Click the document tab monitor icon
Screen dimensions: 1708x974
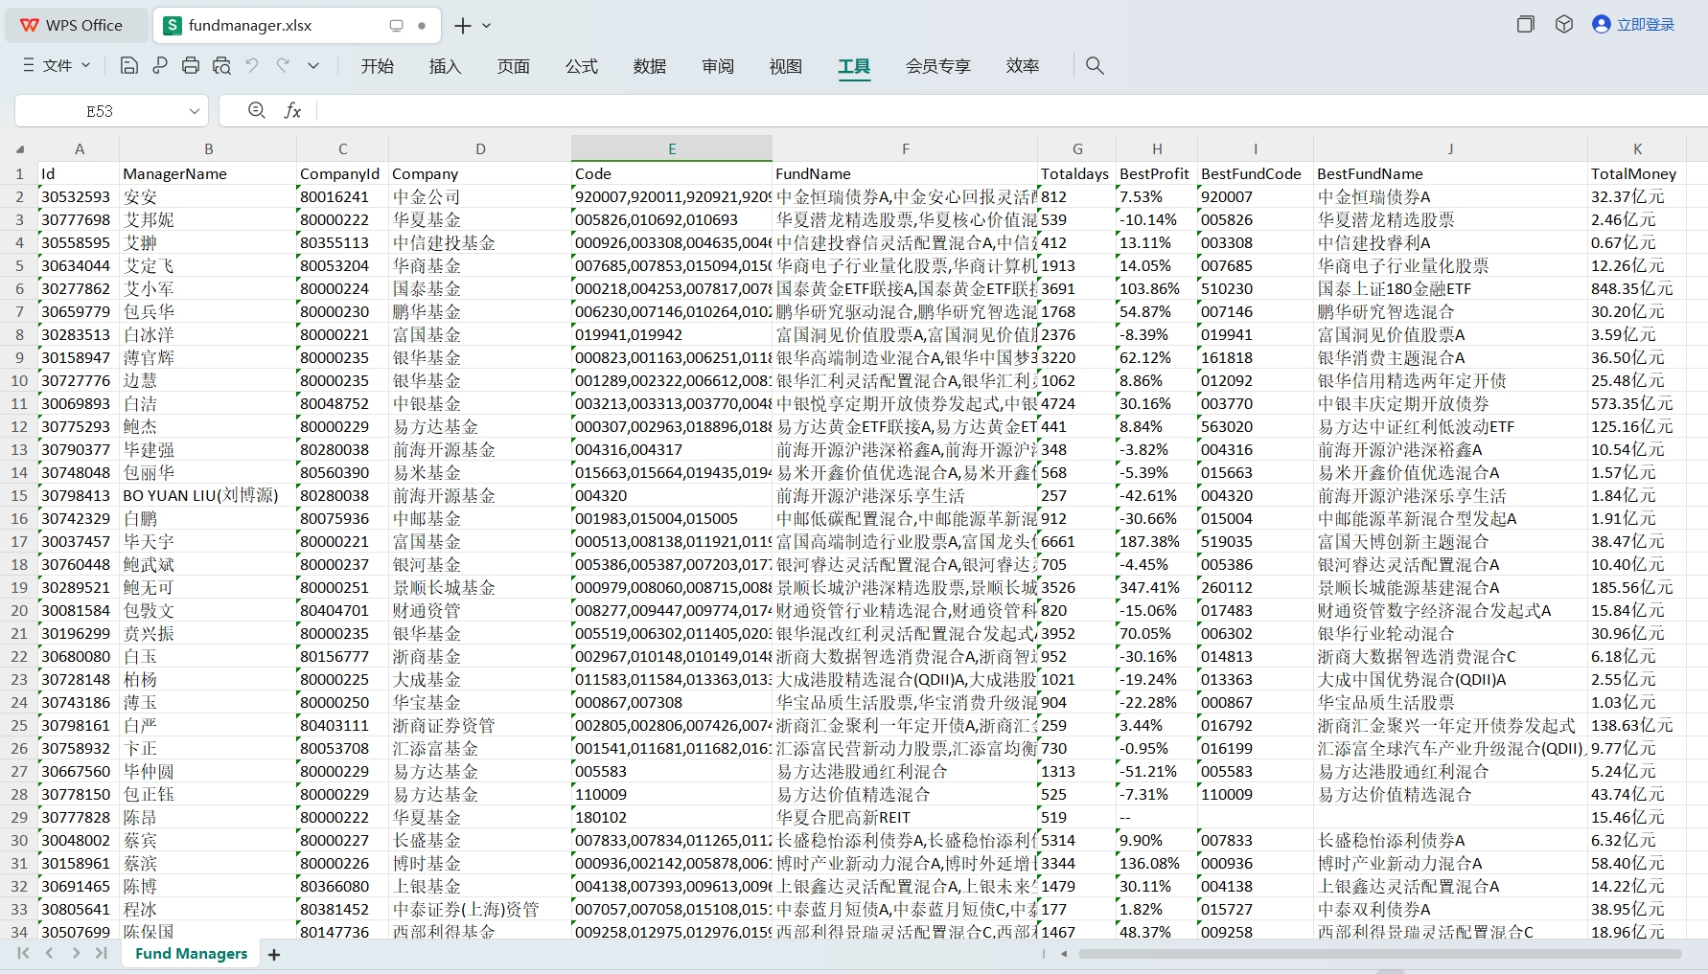pos(396,26)
